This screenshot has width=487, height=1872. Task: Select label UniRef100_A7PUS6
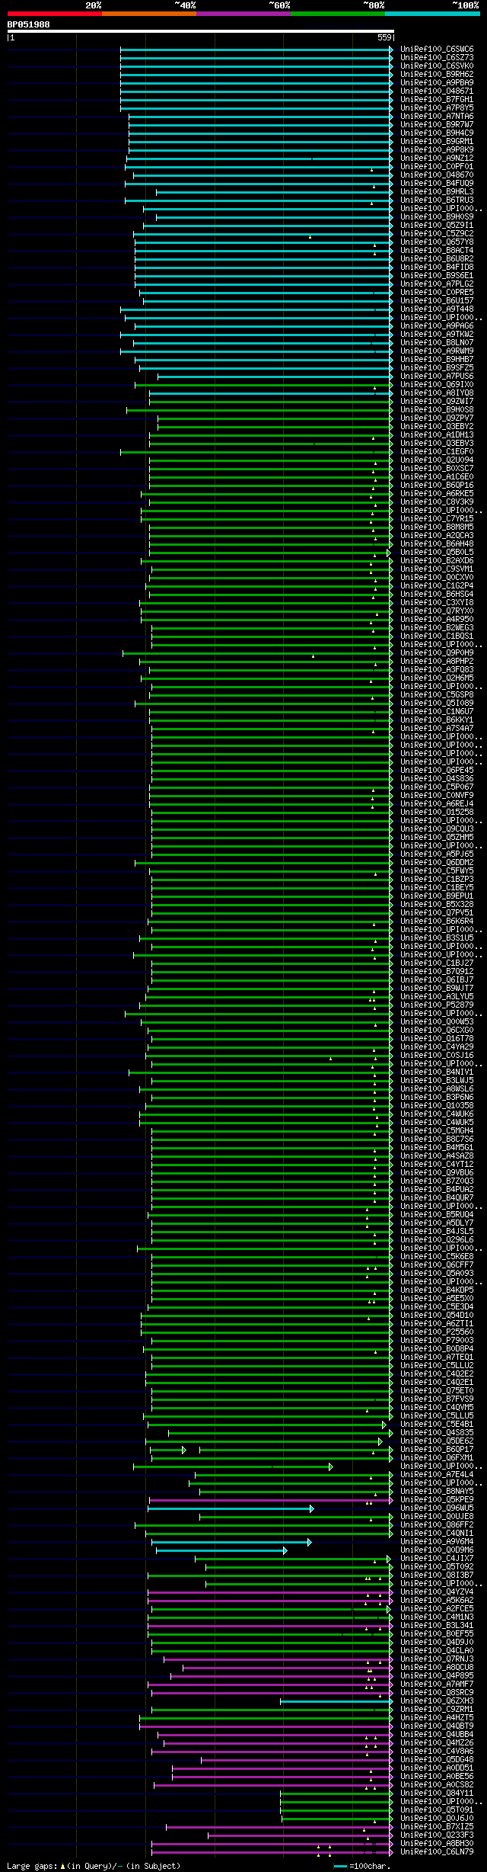[x=437, y=377]
